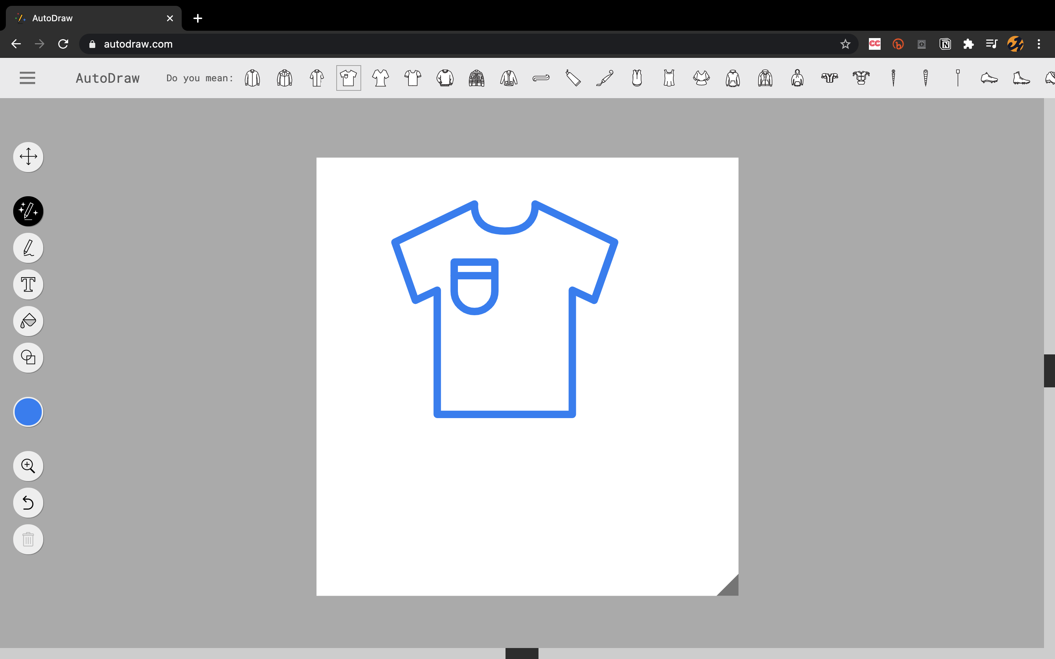The width and height of the screenshot is (1055, 659).
Task: Select the Move/Select tool
Action: (28, 157)
